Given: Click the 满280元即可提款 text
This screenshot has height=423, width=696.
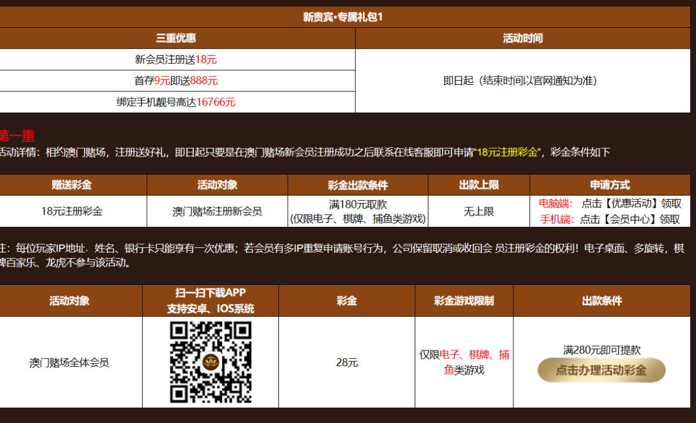Looking at the screenshot, I should coord(601,350).
